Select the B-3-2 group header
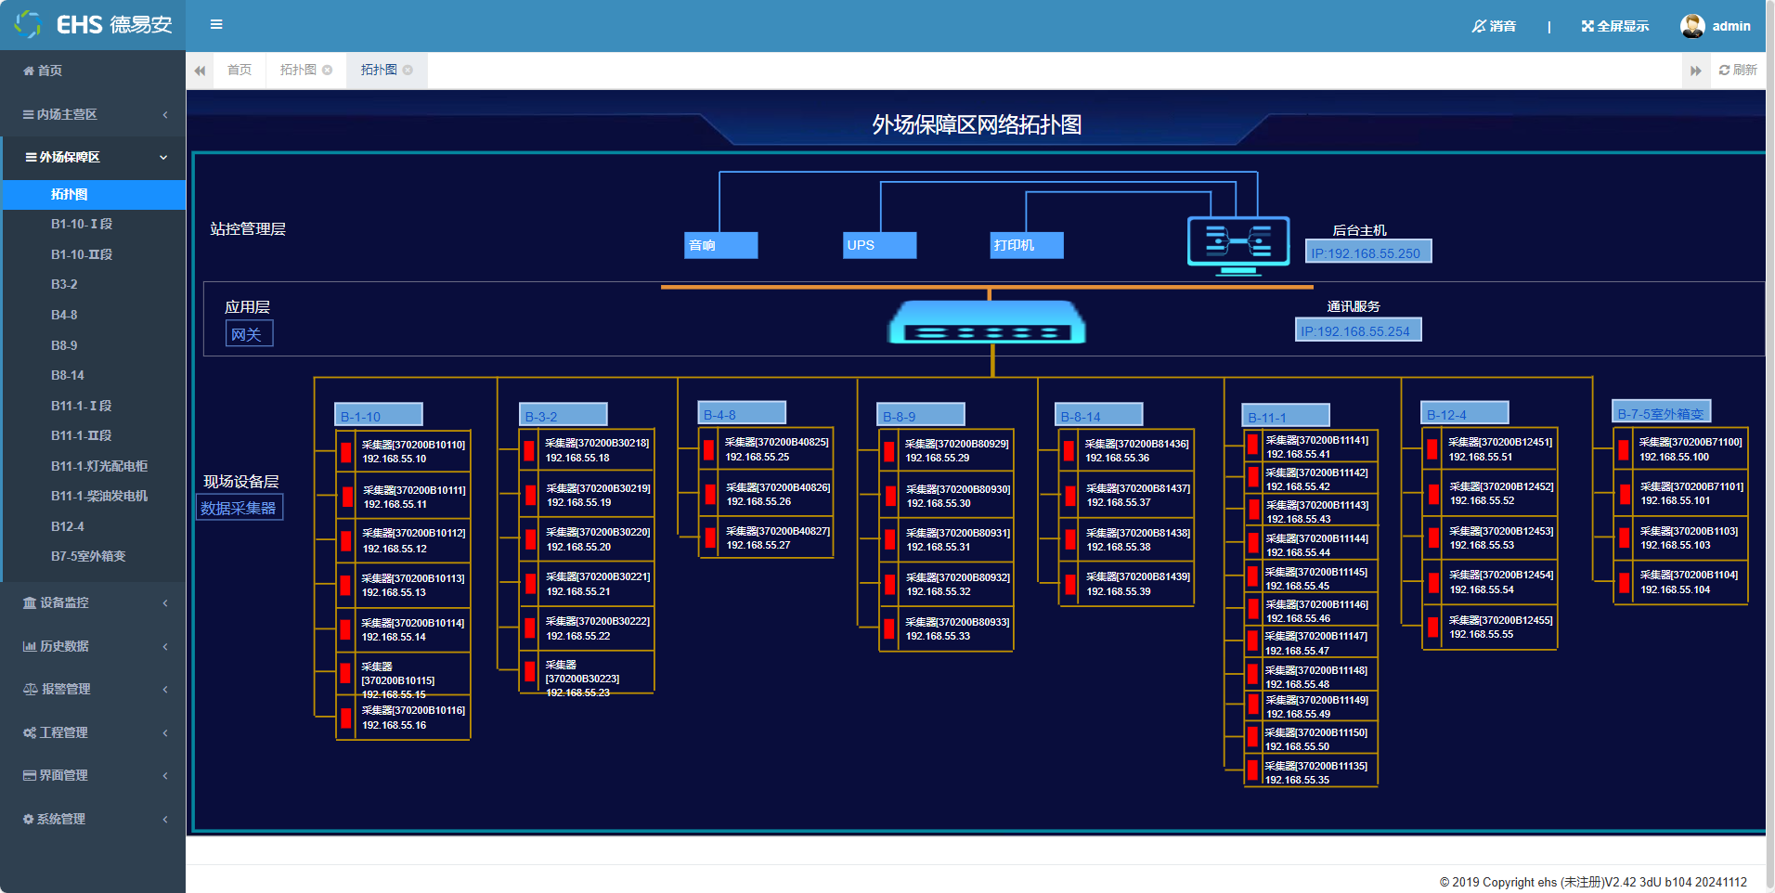This screenshot has width=1775, height=893. click(564, 416)
